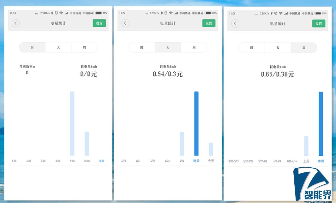336x203 pixels.
Task: Tap the Wi-Fi icon in the middle screen's status bar
Action: [171, 13]
